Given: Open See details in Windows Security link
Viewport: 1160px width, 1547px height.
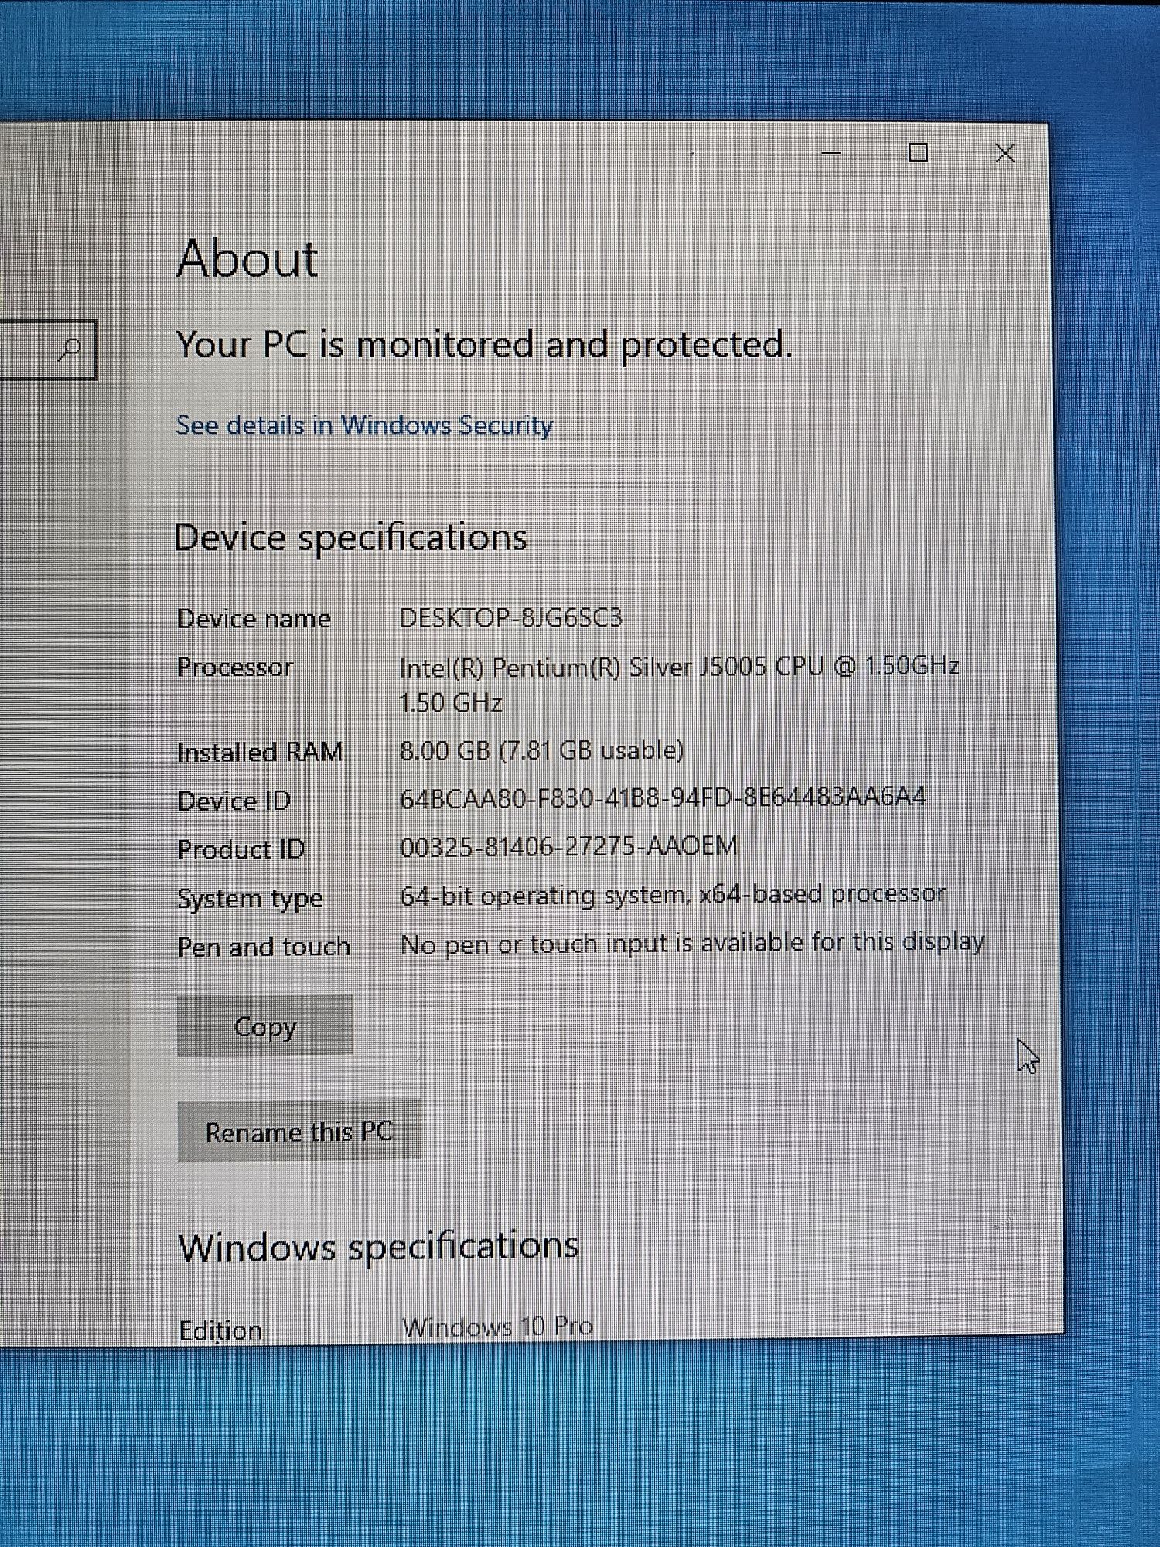Looking at the screenshot, I should [364, 425].
